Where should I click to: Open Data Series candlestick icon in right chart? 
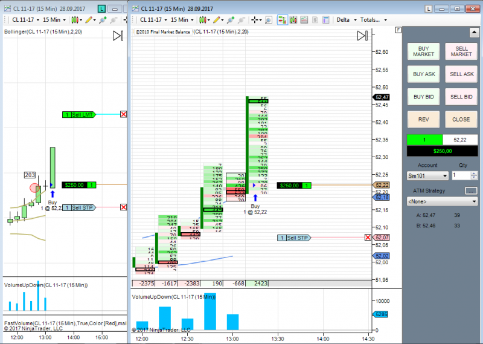tap(293, 20)
